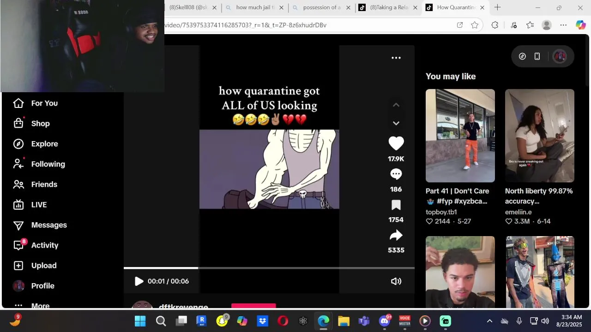Show hidden system tray icons
Image resolution: width=591 pixels, height=332 pixels.
tap(490, 321)
